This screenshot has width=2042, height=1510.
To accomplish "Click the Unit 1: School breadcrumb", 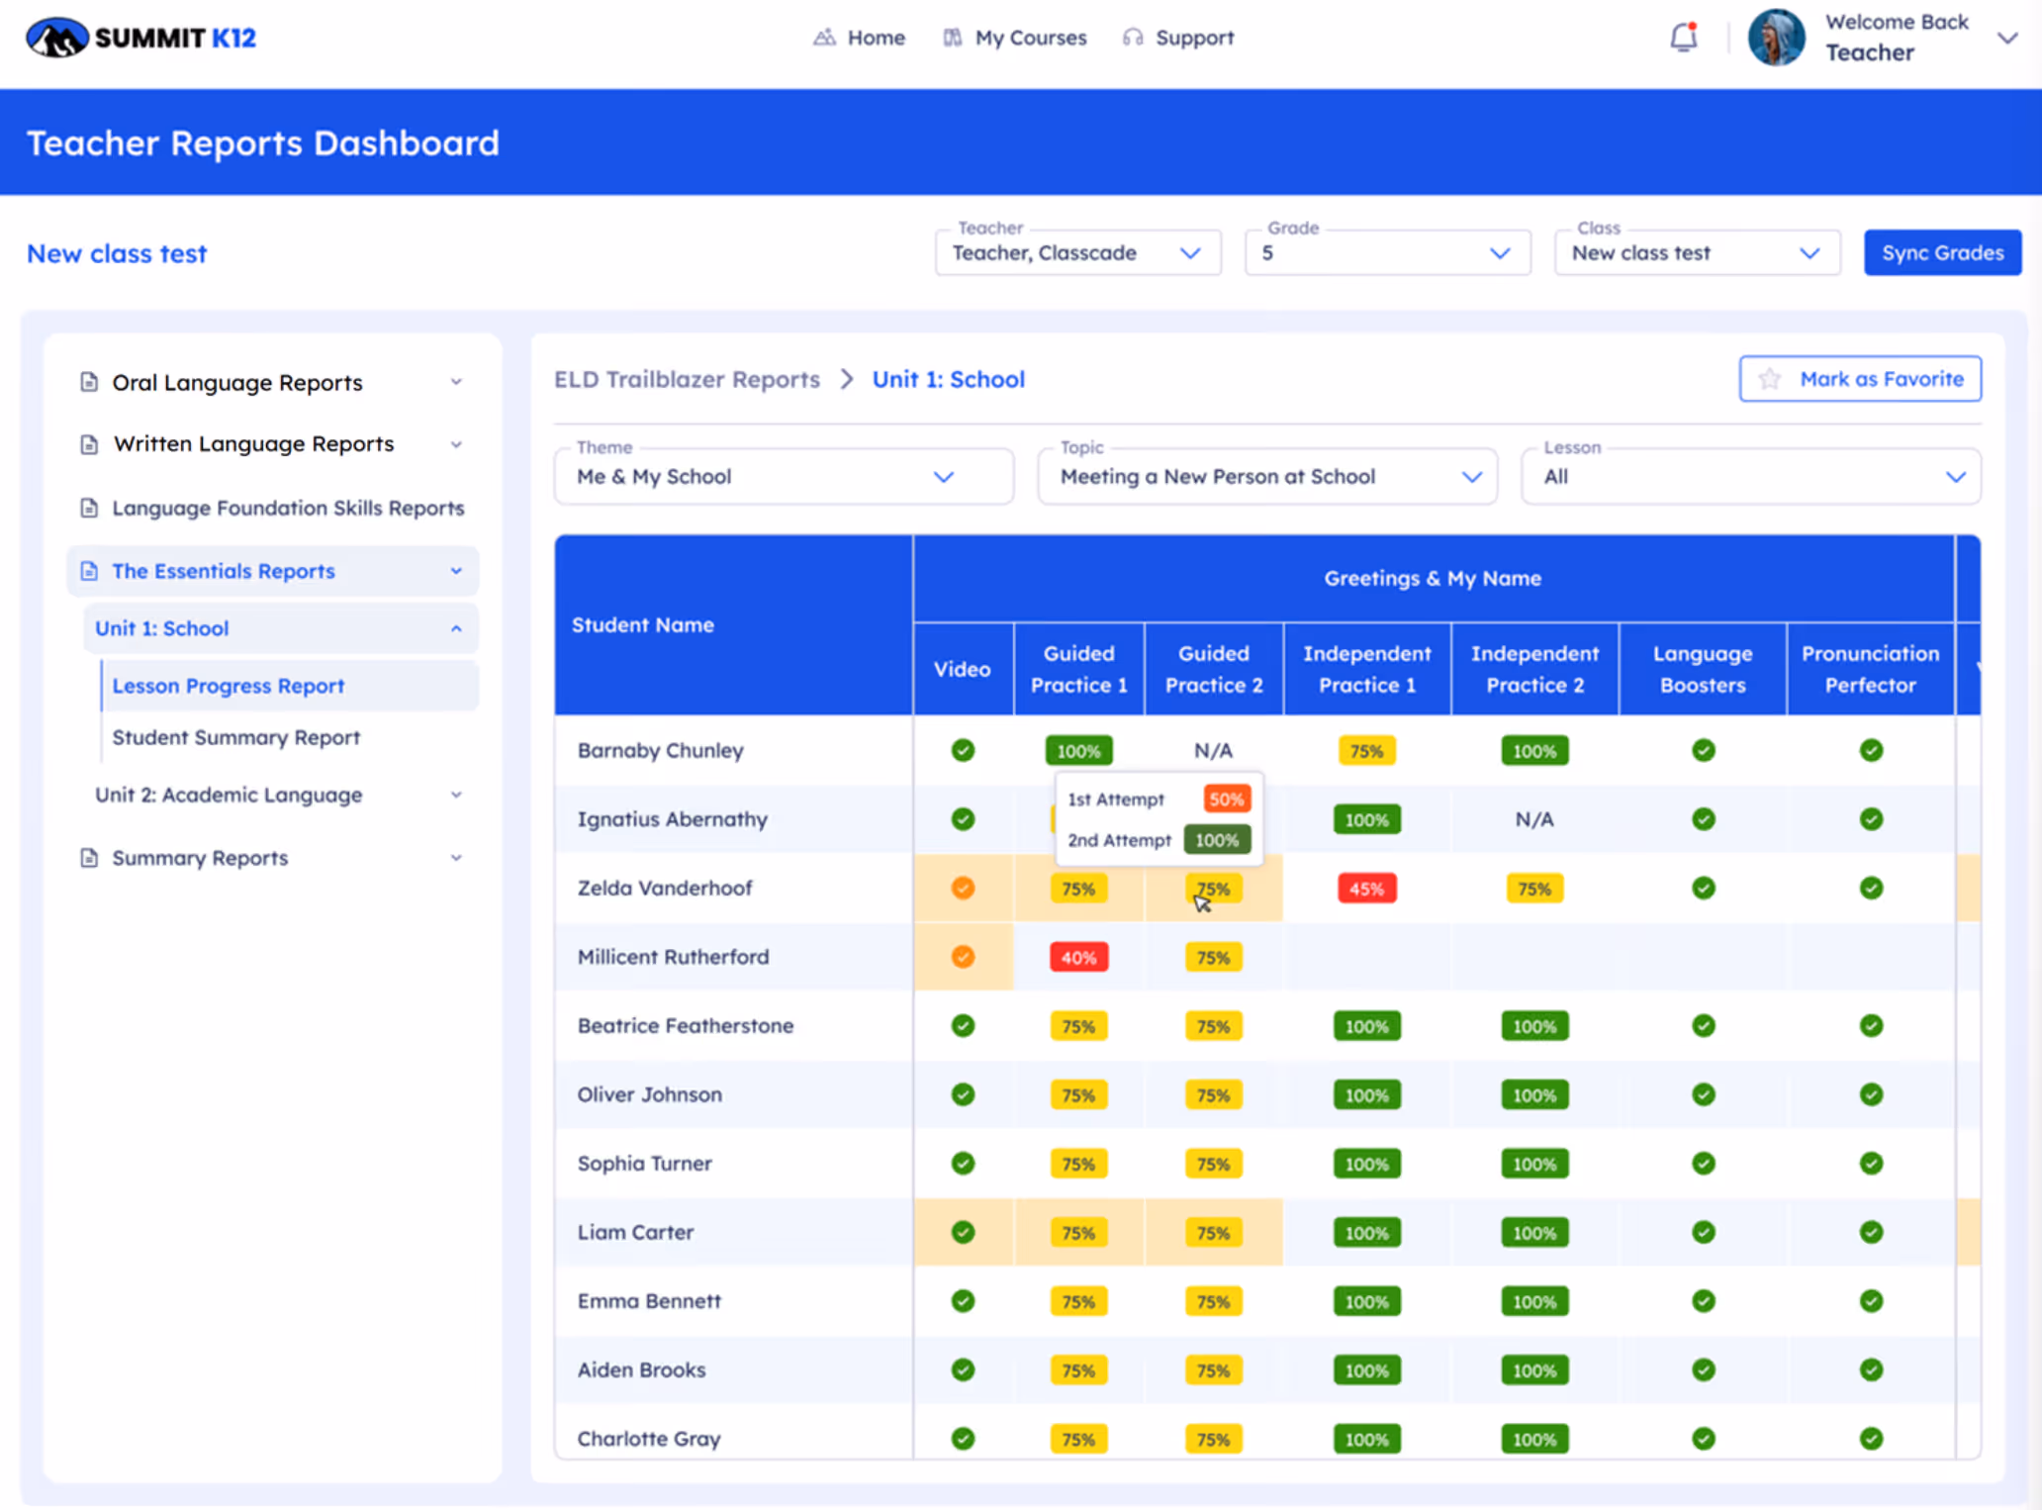I will tap(948, 379).
